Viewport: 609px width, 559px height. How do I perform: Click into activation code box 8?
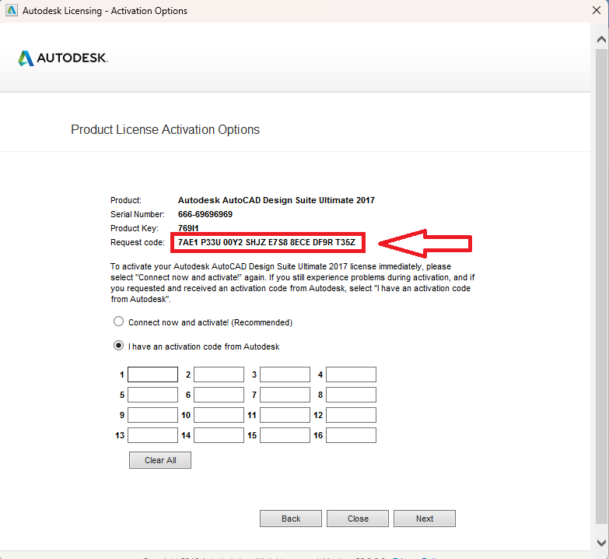(x=351, y=395)
